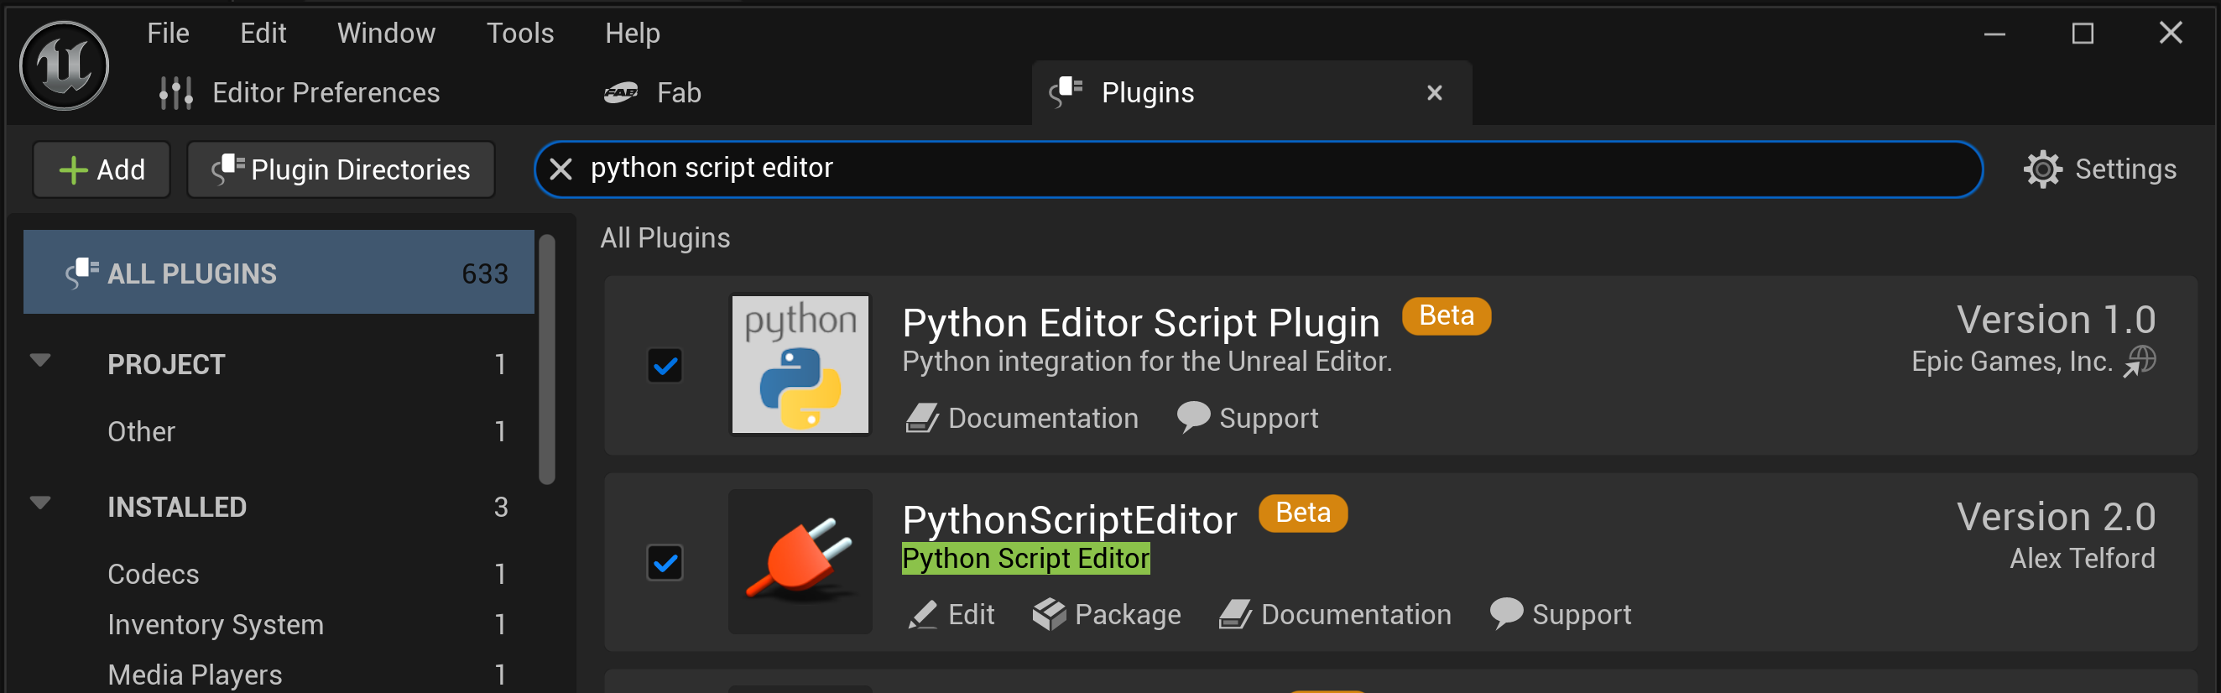Image resolution: width=2221 pixels, height=693 pixels.
Task: Open Documentation for Python Editor Script Plugin
Action: (1022, 419)
